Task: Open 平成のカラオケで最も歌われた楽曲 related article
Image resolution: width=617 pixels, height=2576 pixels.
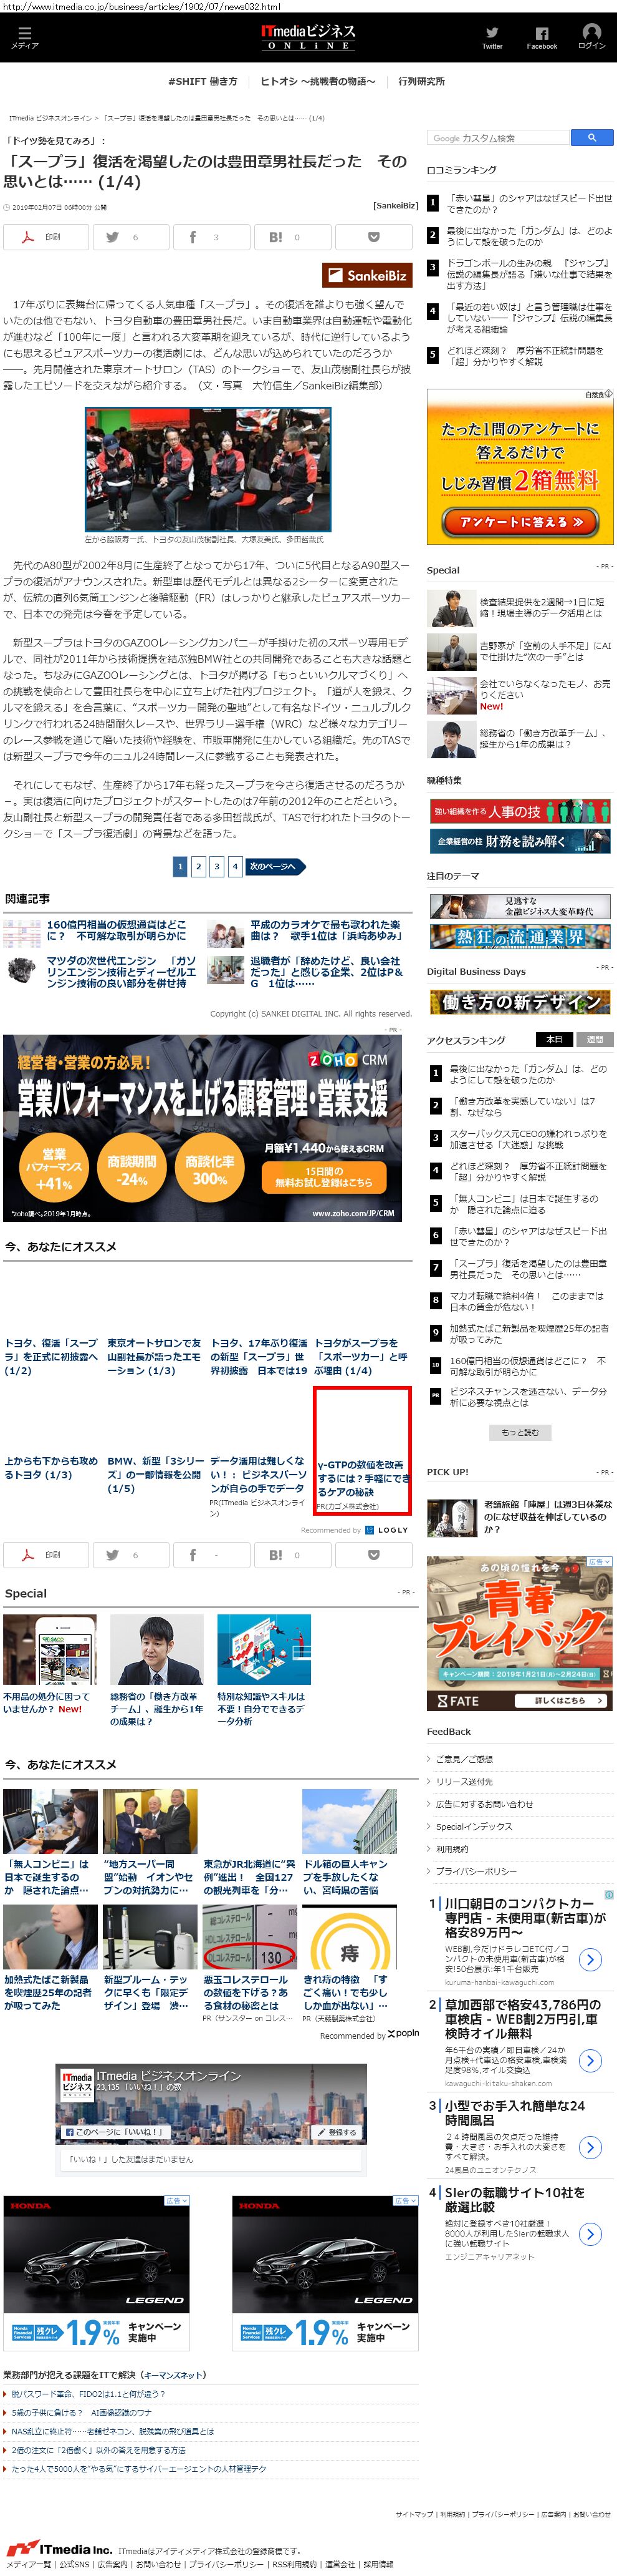Action: click(327, 930)
